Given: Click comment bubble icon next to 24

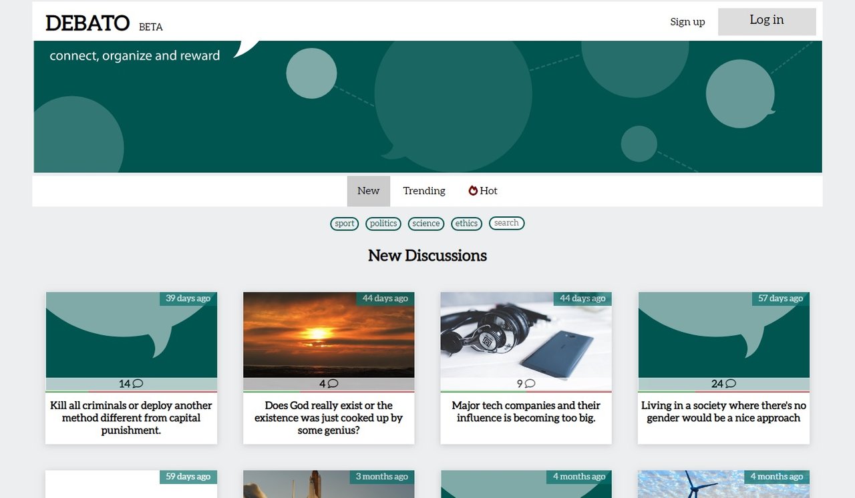Looking at the screenshot, I should click(x=731, y=383).
